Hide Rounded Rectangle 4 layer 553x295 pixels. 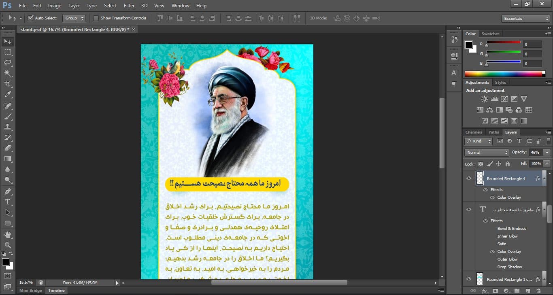click(469, 178)
